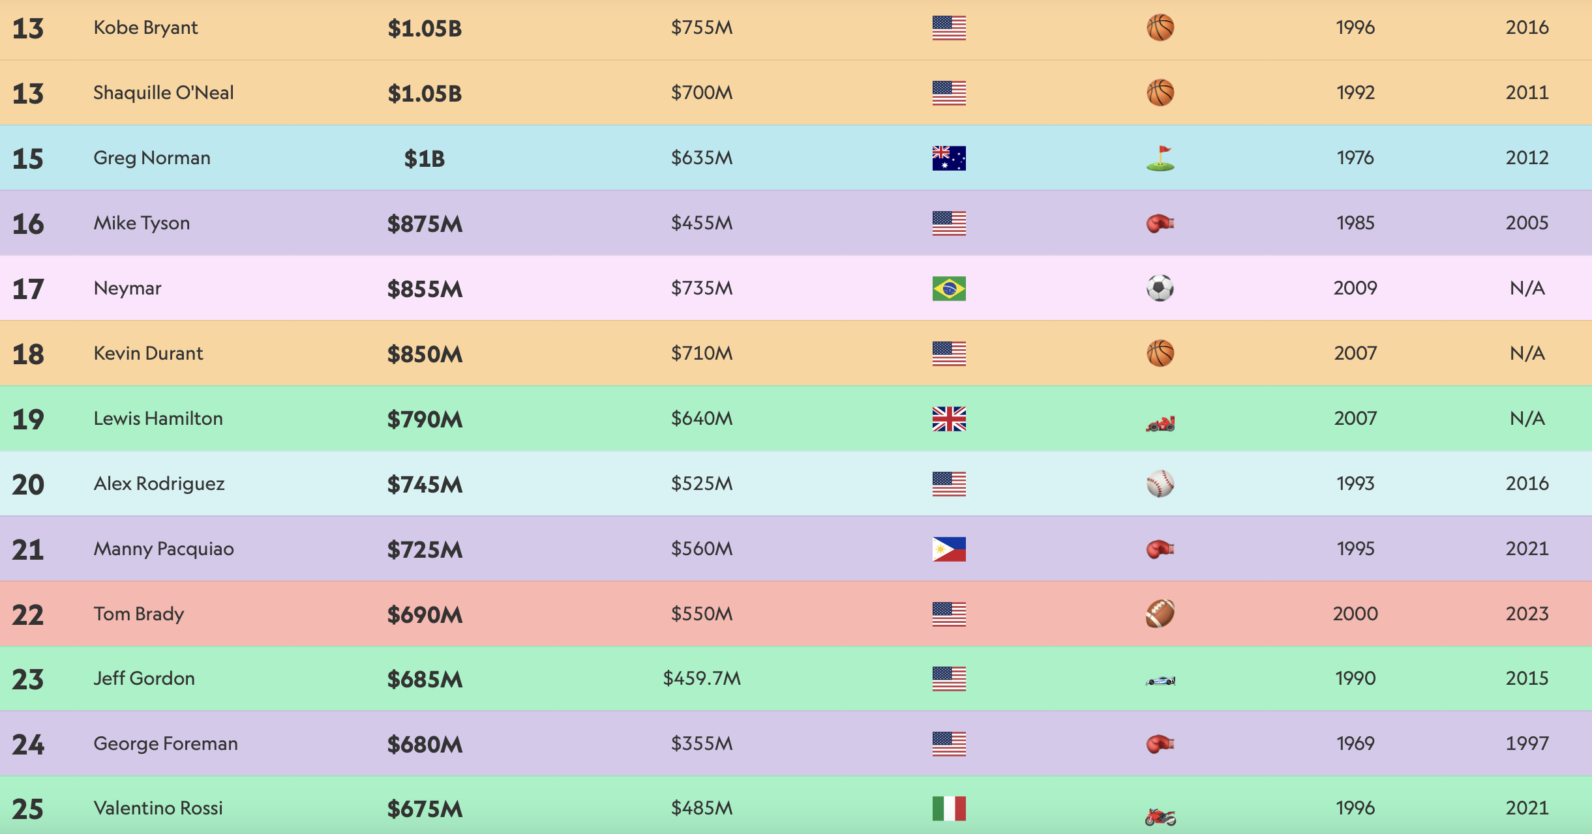Click the $875M value for Mike Tyson
The height and width of the screenshot is (834, 1592).
tap(425, 224)
